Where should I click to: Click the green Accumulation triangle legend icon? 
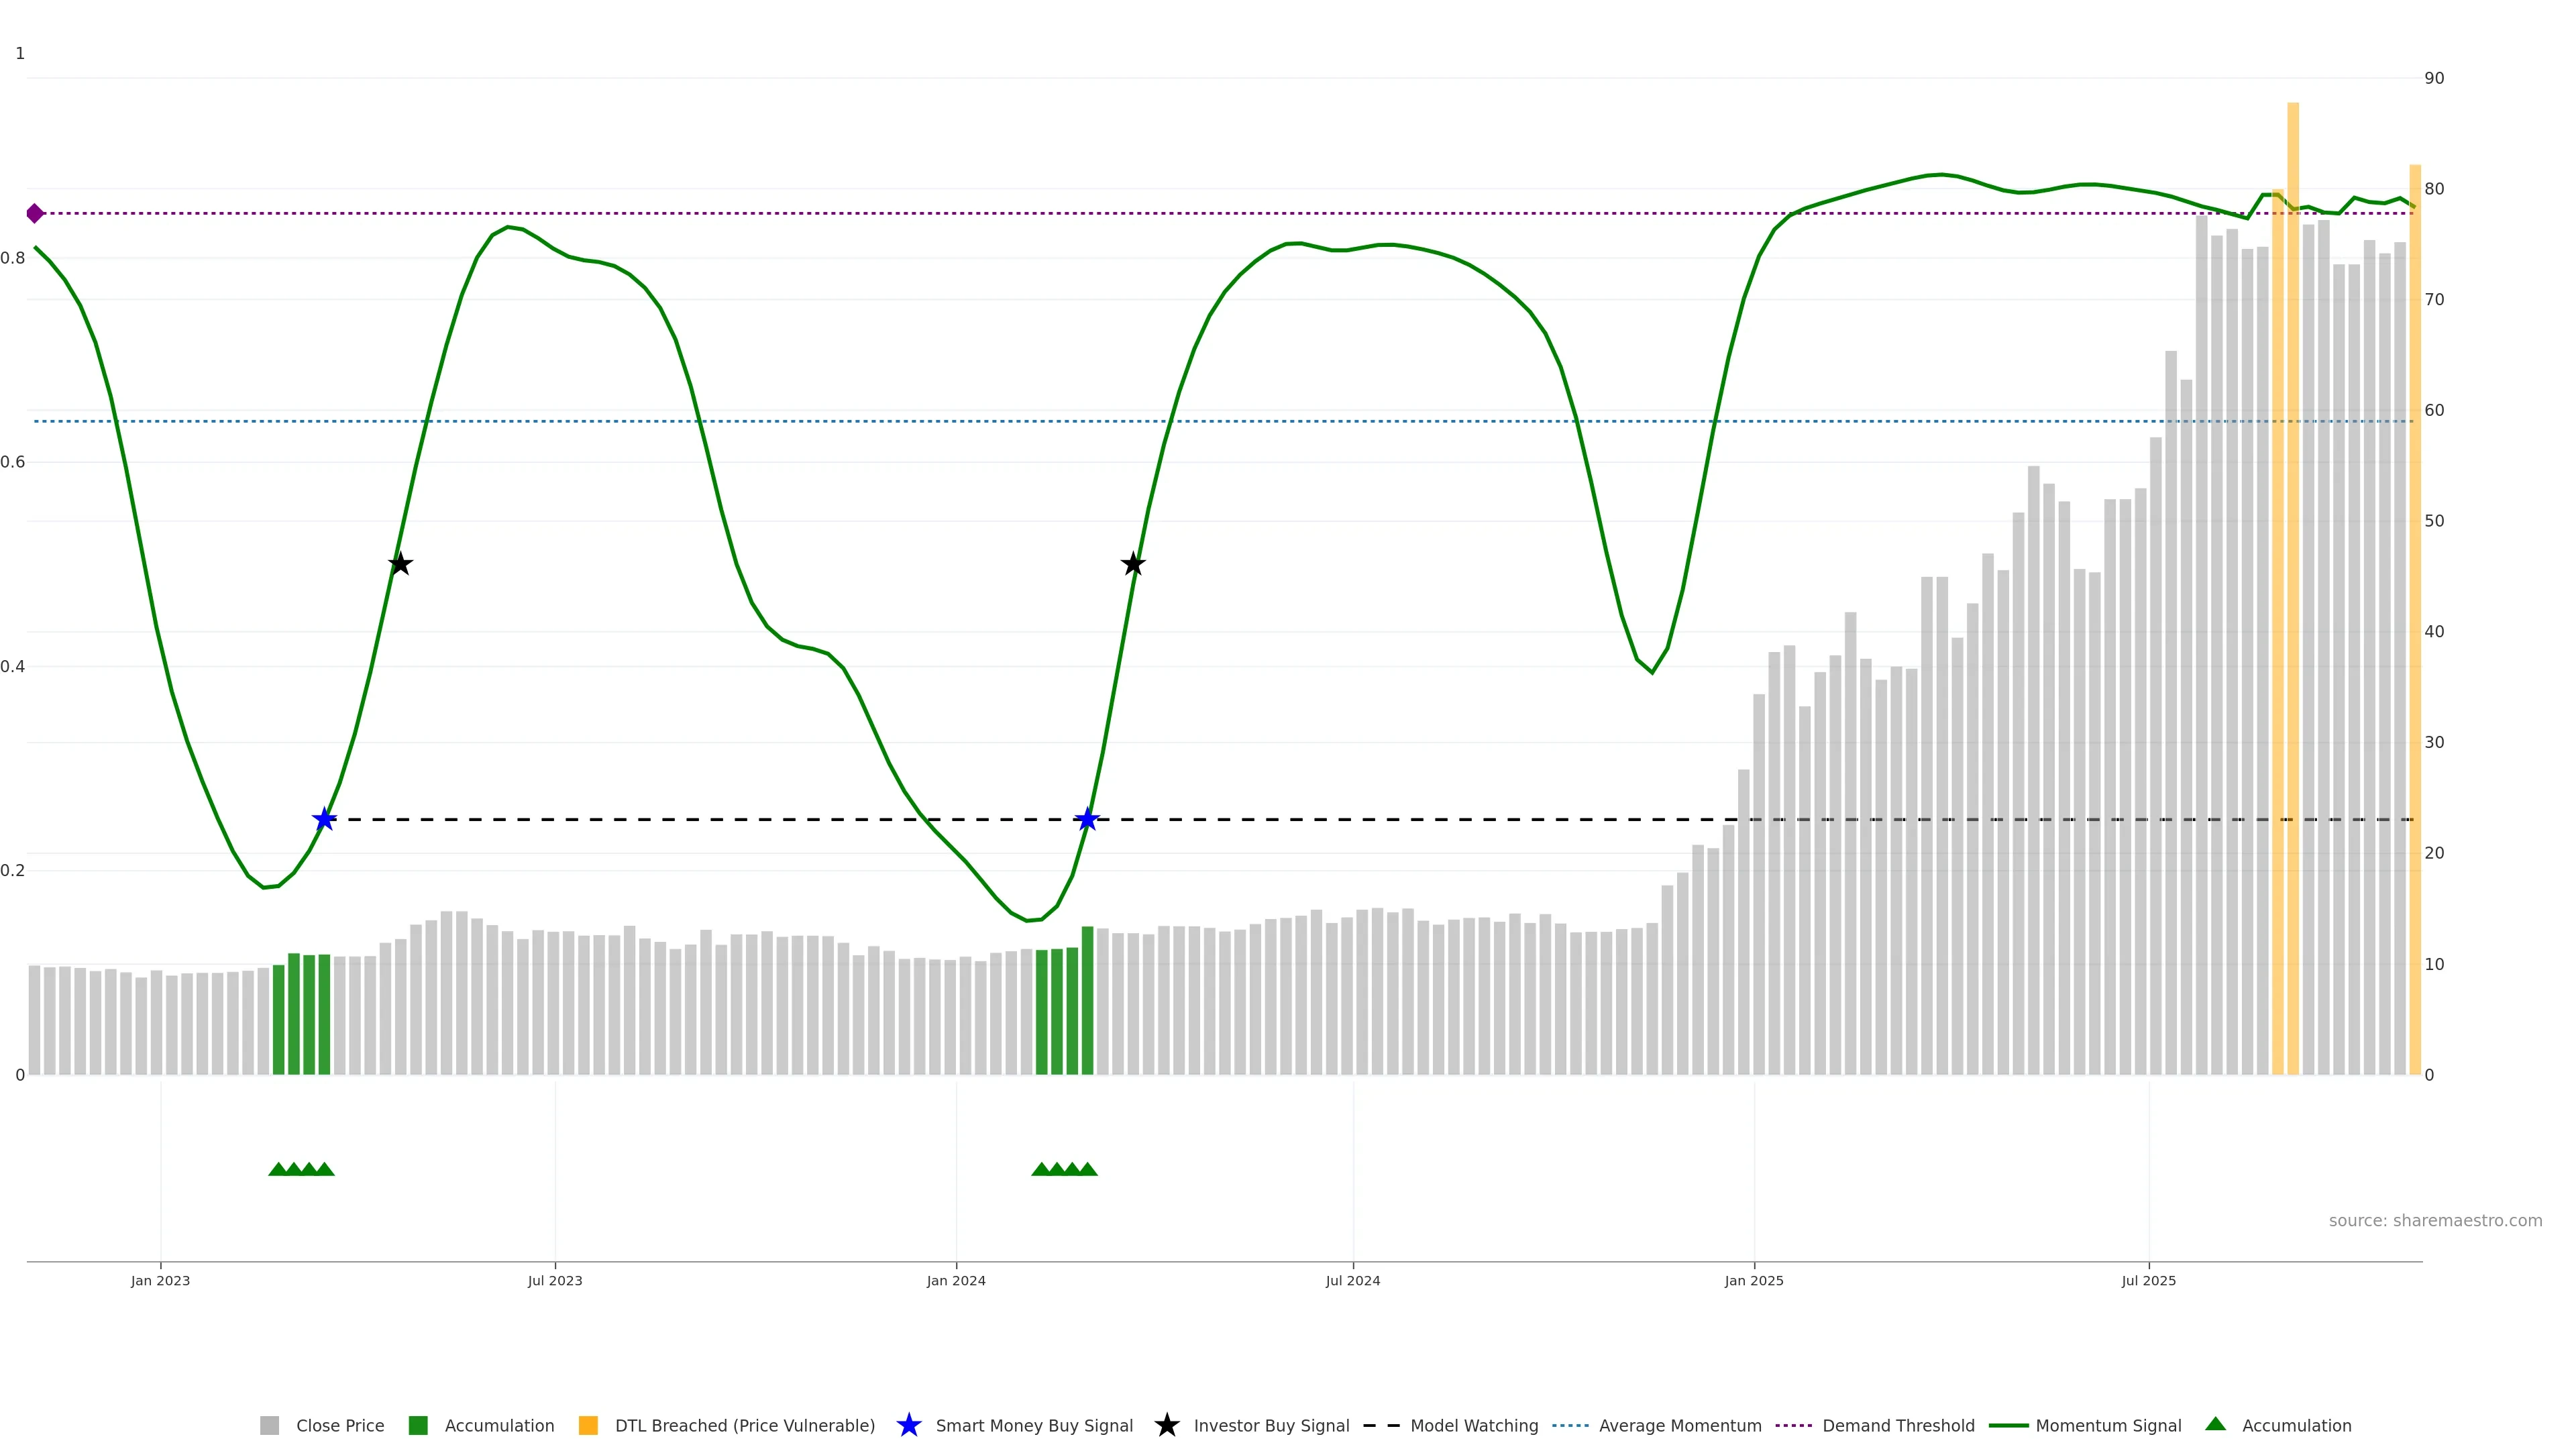(x=2215, y=1424)
